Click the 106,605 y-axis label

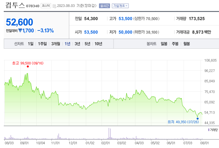point(210,60)
